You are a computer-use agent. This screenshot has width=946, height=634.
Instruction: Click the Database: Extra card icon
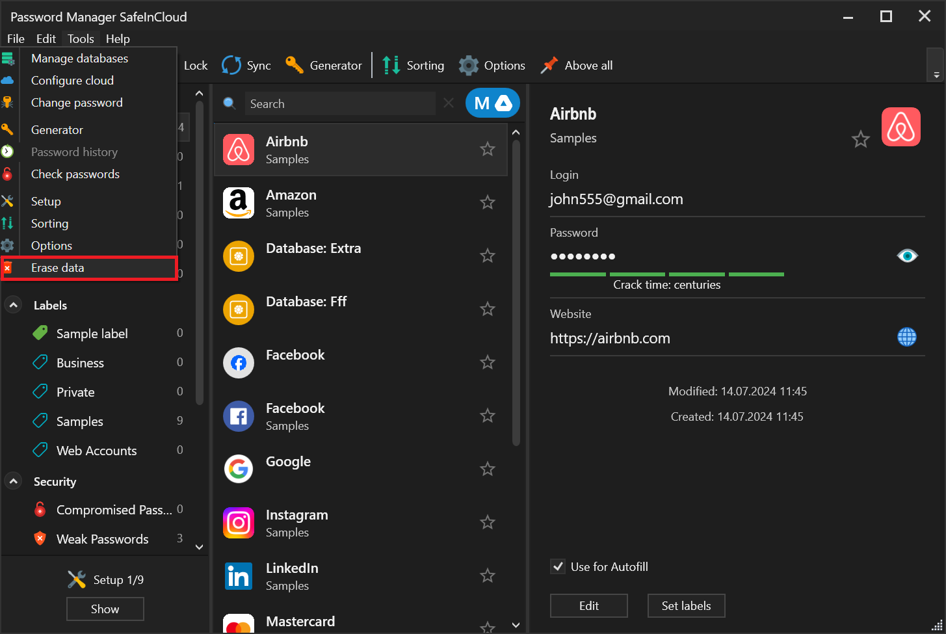coord(239,256)
